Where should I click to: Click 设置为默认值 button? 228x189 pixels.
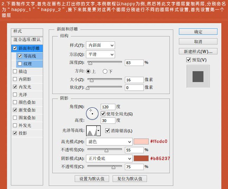(x=92, y=179)
